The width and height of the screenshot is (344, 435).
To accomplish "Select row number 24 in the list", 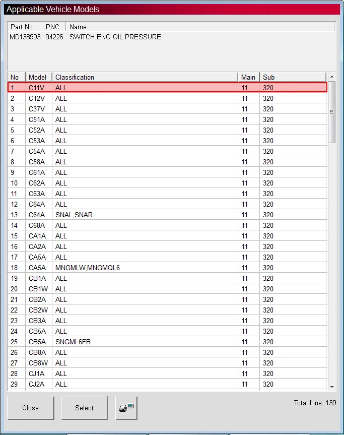I will pyautogui.click(x=167, y=331).
